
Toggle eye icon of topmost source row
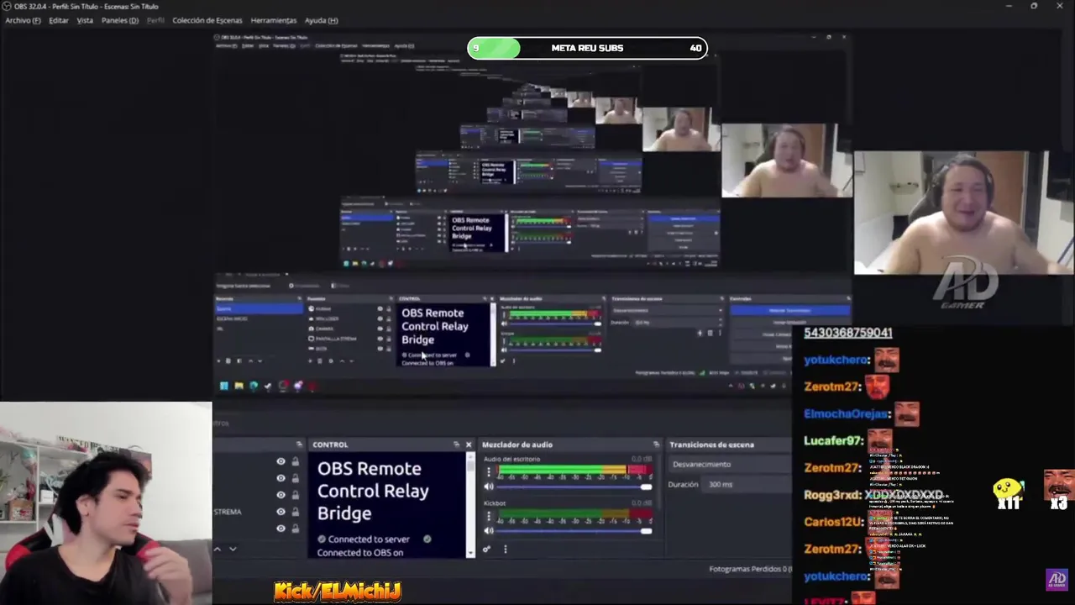281,461
